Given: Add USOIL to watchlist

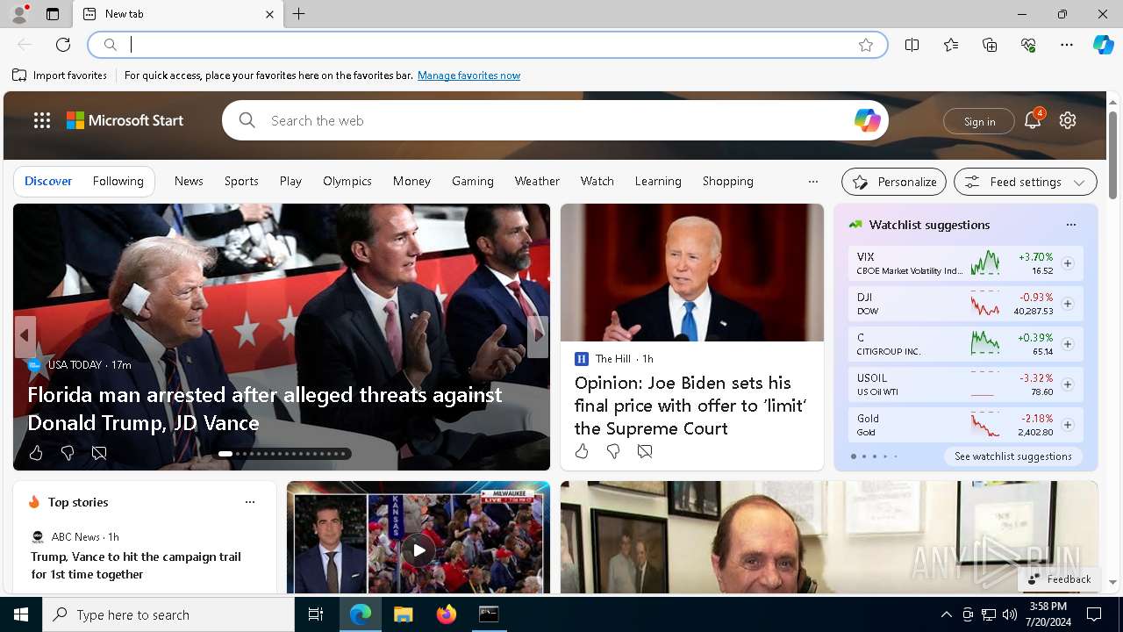Looking at the screenshot, I should click(x=1068, y=384).
